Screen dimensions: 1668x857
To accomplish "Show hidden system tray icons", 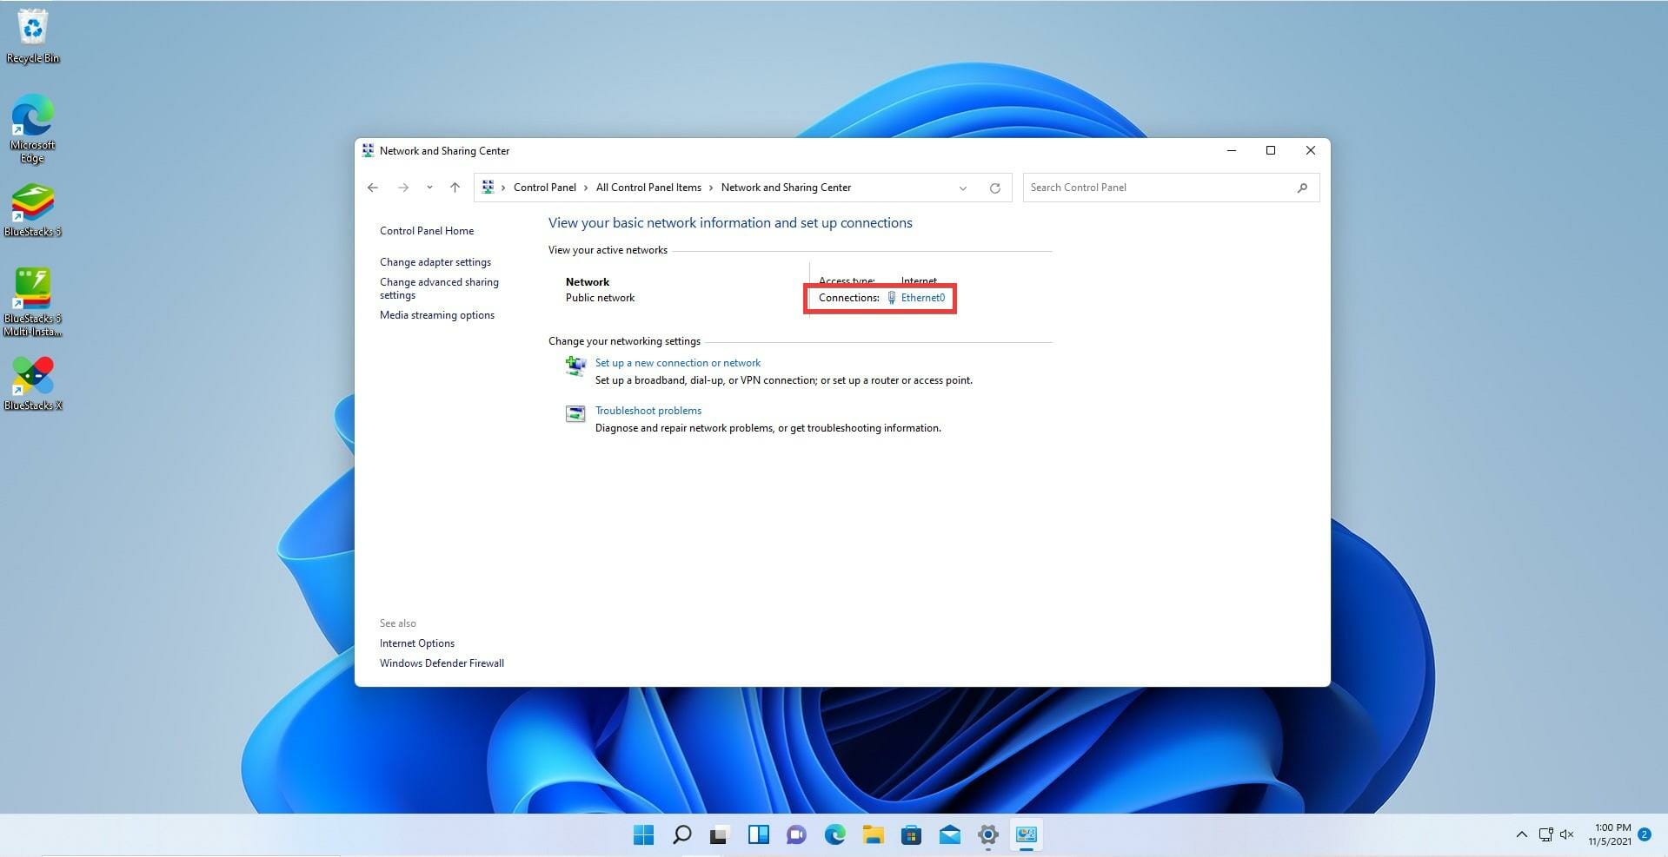I will coord(1521,835).
